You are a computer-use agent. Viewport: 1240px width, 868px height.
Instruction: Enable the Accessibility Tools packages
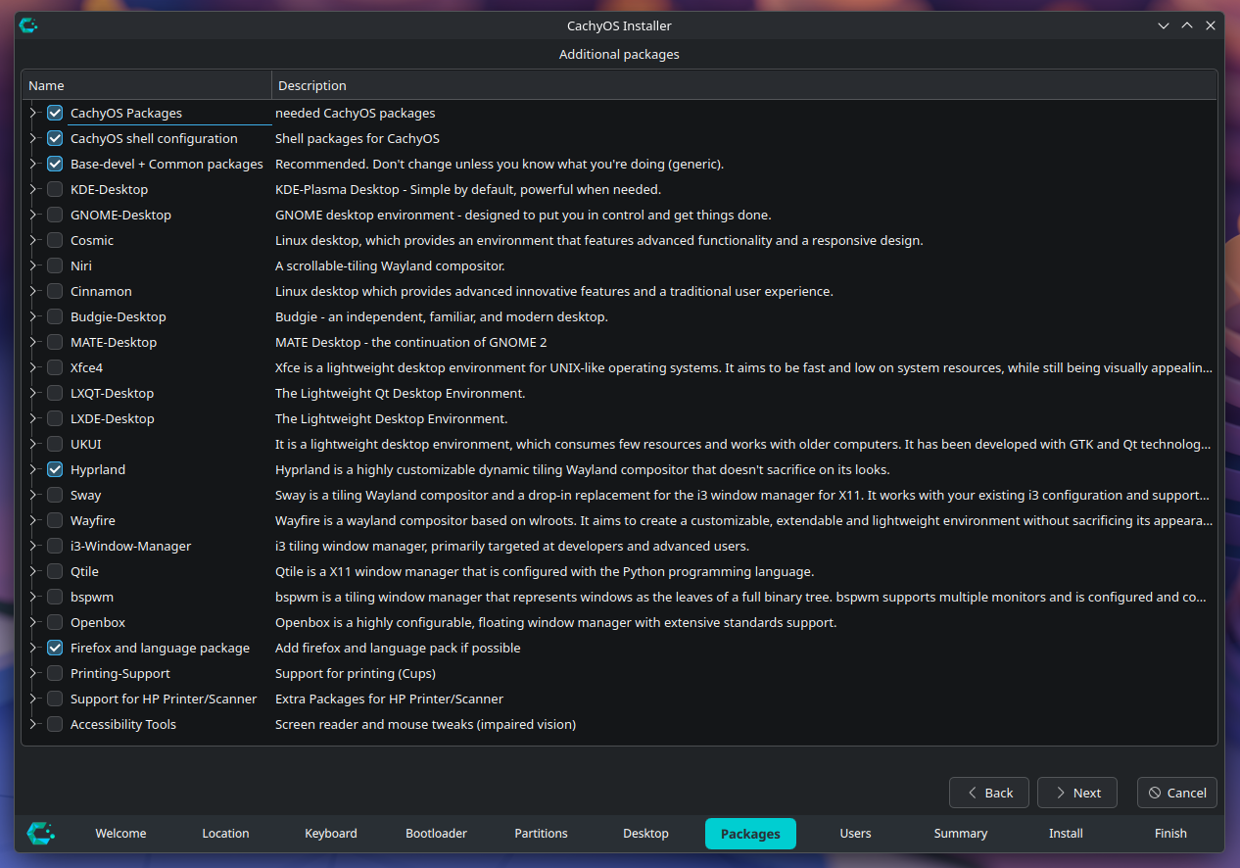point(54,724)
